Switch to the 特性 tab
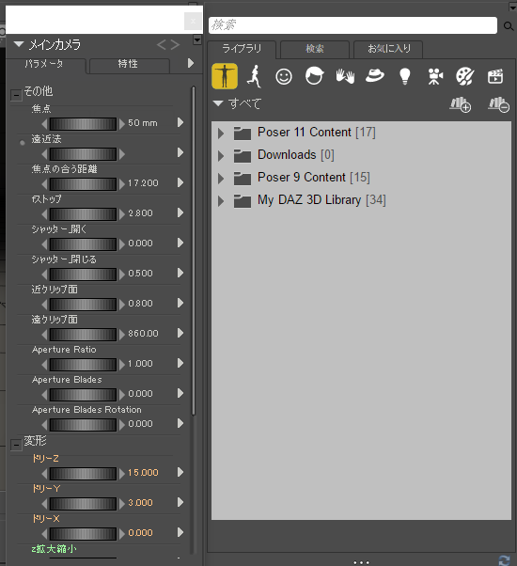 click(129, 65)
